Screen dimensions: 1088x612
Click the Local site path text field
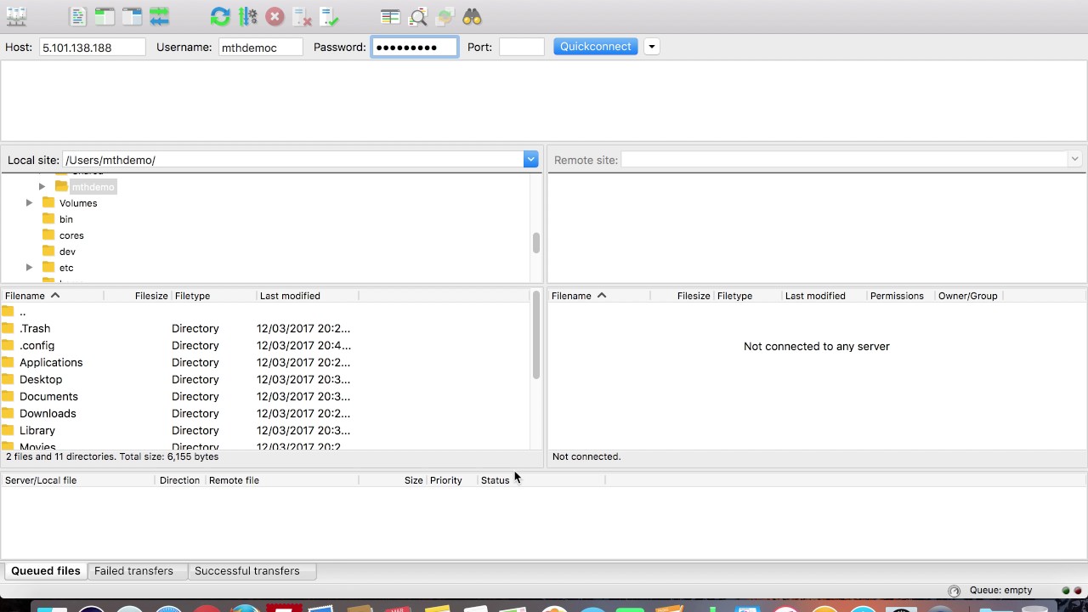tap(292, 160)
